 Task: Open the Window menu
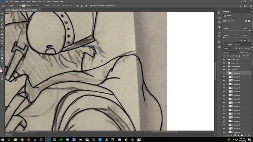point(55,1)
